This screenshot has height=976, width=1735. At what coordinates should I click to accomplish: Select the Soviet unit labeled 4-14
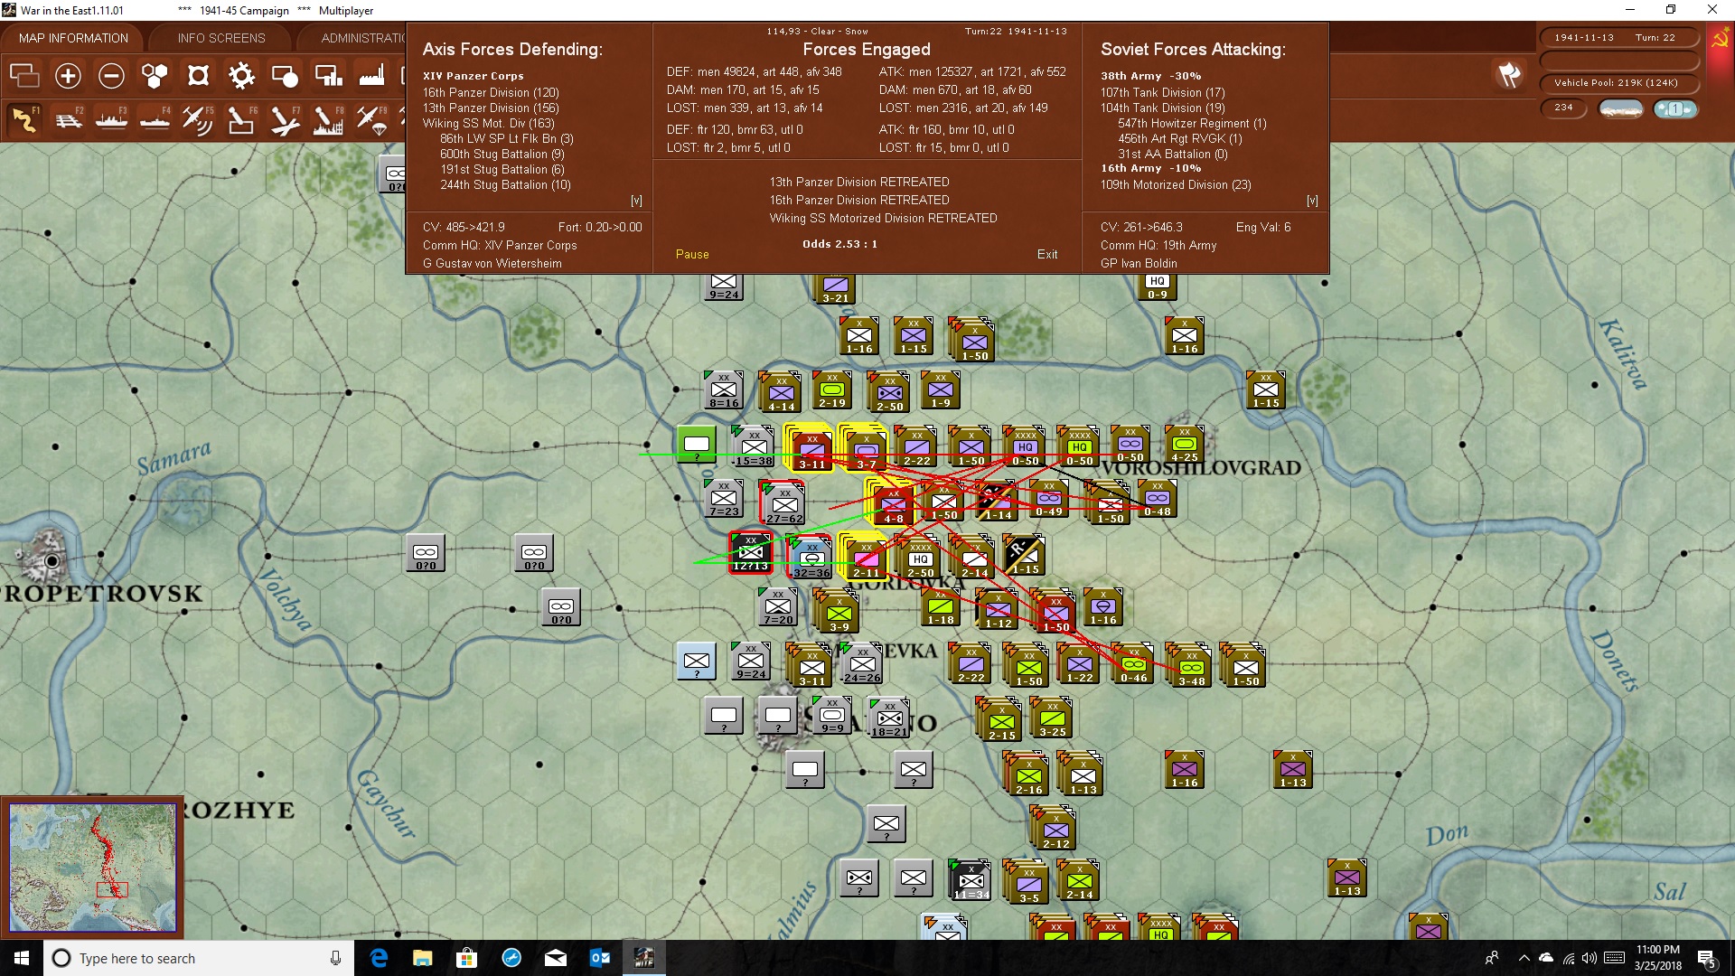(x=781, y=392)
